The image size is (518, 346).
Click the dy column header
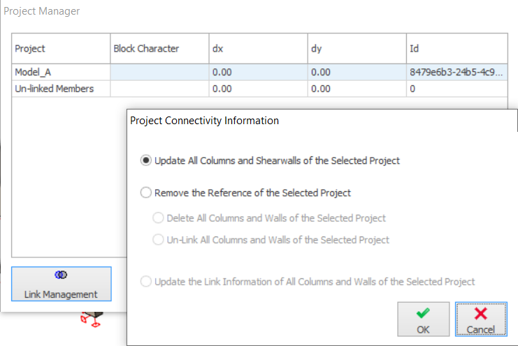356,49
